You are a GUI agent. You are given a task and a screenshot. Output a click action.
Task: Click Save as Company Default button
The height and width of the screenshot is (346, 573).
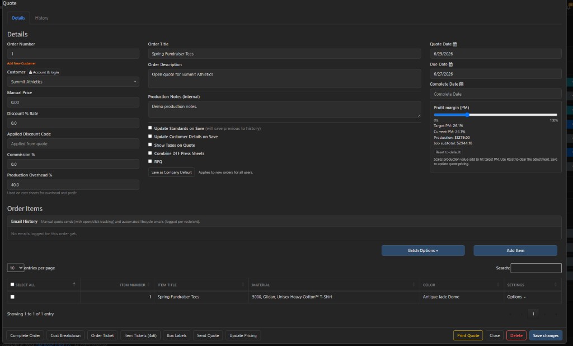coord(171,172)
